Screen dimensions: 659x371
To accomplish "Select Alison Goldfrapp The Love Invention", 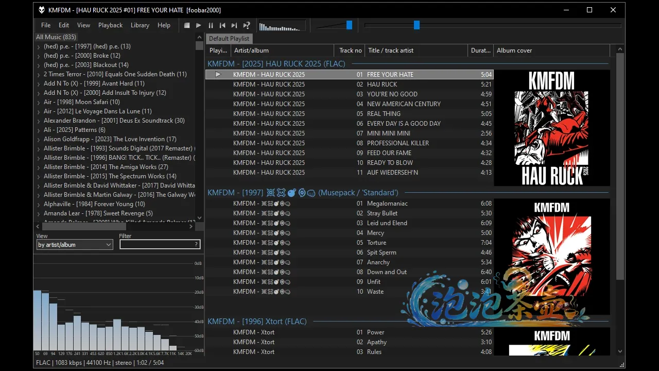I will pos(110,139).
